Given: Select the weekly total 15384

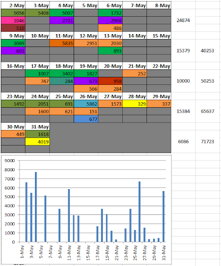Looking at the screenshot, I should click(x=183, y=111).
